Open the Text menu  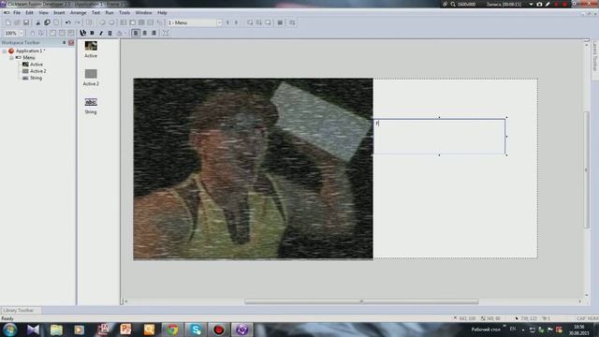pyautogui.click(x=95, y=12)
